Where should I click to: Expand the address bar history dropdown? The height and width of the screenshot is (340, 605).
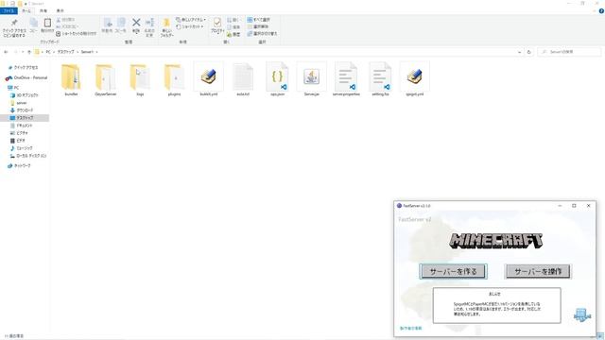(x=519, y=52)
